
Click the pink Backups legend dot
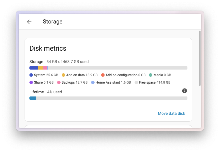59,82
